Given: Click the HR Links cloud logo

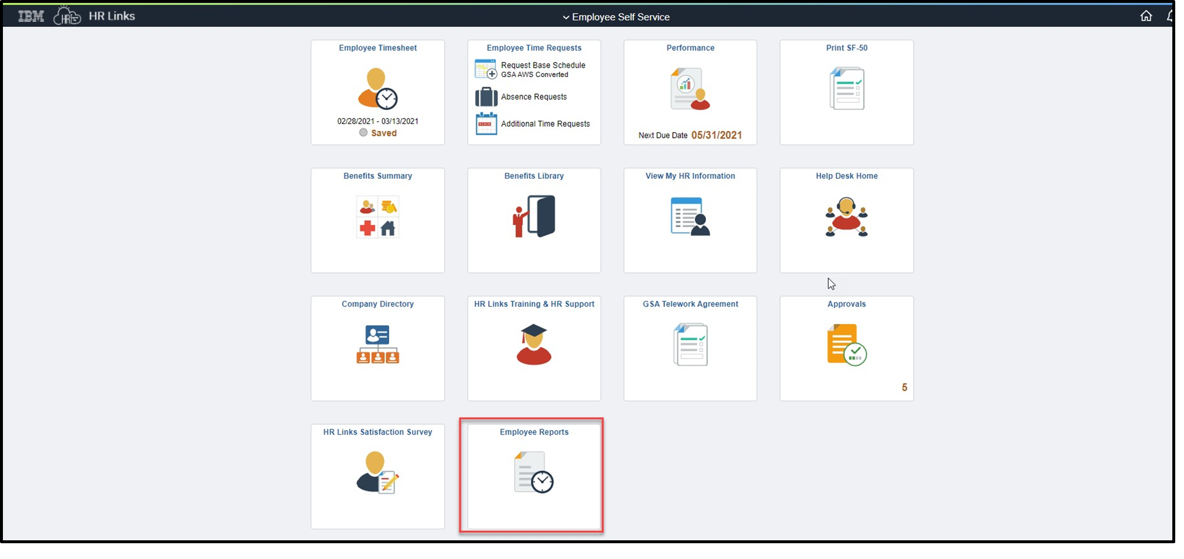Looking at the screenshot, I should [x=67, y=15].
